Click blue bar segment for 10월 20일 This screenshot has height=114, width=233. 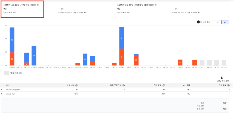coord(12,40)
